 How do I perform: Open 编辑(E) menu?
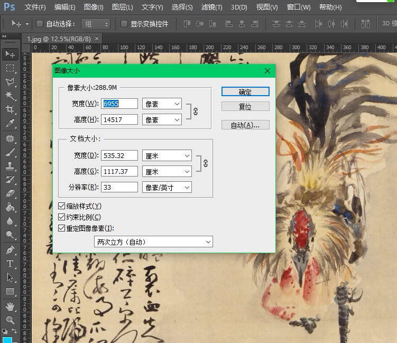[64, 7]
